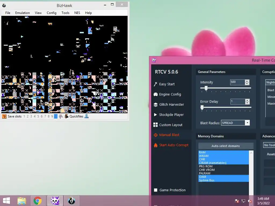The height and width of the screenshot is (206, 275).
Task: Click the Stockpile Player play icon
Action: 155,115
